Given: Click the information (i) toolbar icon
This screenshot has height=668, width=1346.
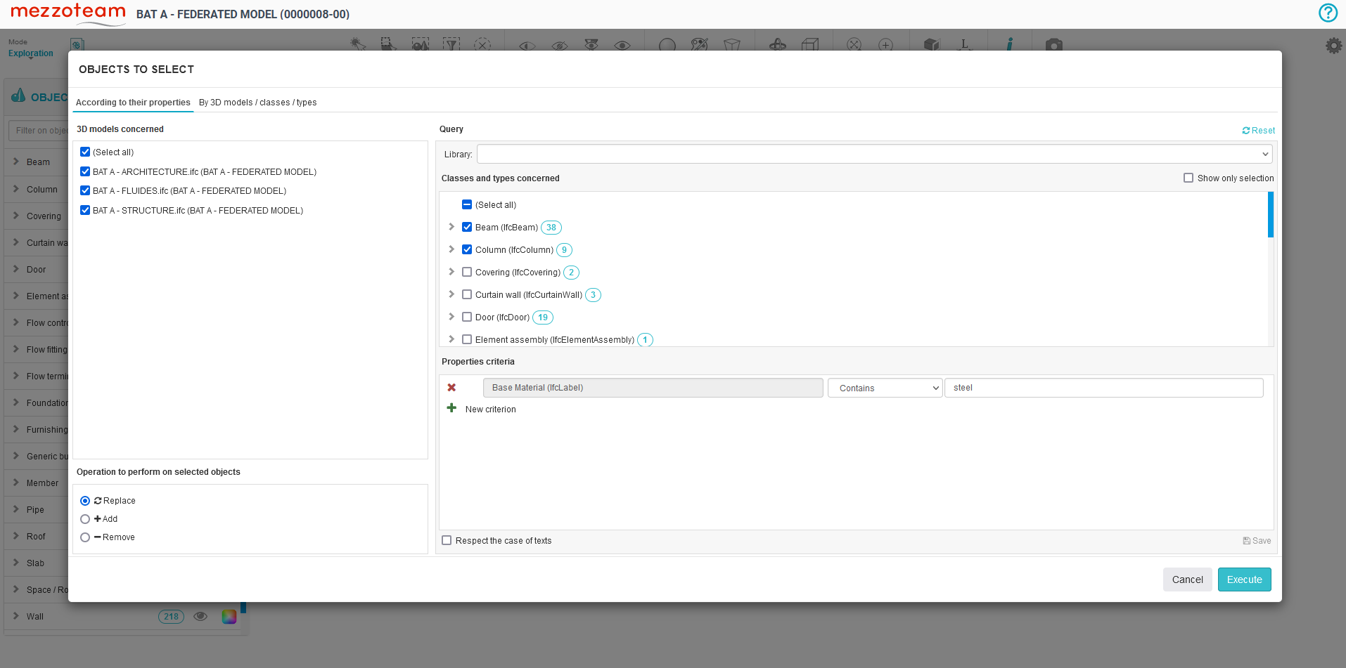Looking at the screenshot, I should point(1010,44).
